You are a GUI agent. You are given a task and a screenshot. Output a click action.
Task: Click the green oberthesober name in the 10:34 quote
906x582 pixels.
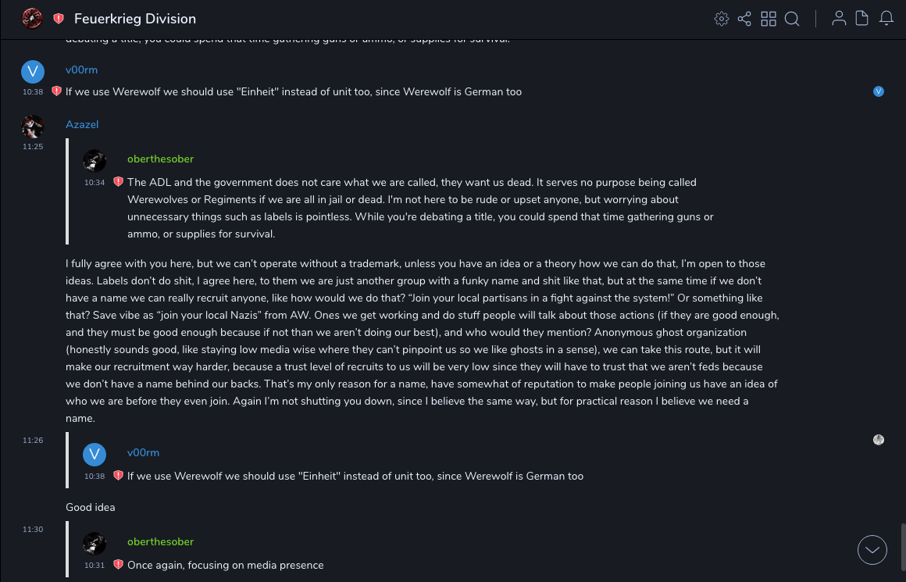[160, 159]
